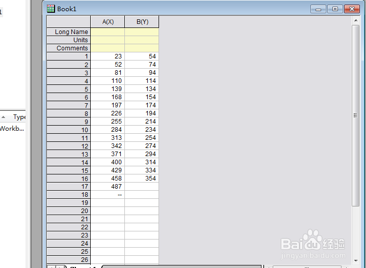The width and height of the screenshot is (366, 268).
Task: Click cell containing 110 in column A
Action: (108, 81)
